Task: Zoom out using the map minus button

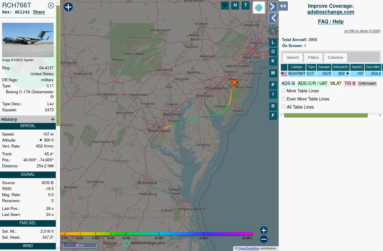Action: click(x=264, y=239)
